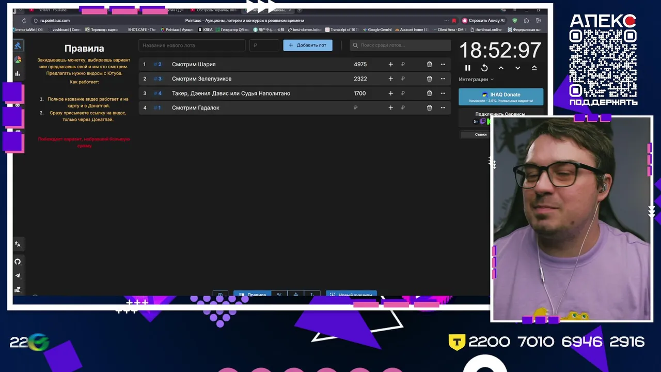Select lot name Смотрим Шария

point(194,65)
